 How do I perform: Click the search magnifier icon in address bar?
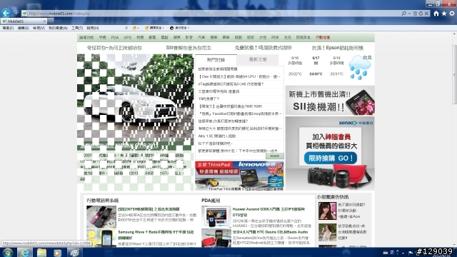(x=403, y=14)
